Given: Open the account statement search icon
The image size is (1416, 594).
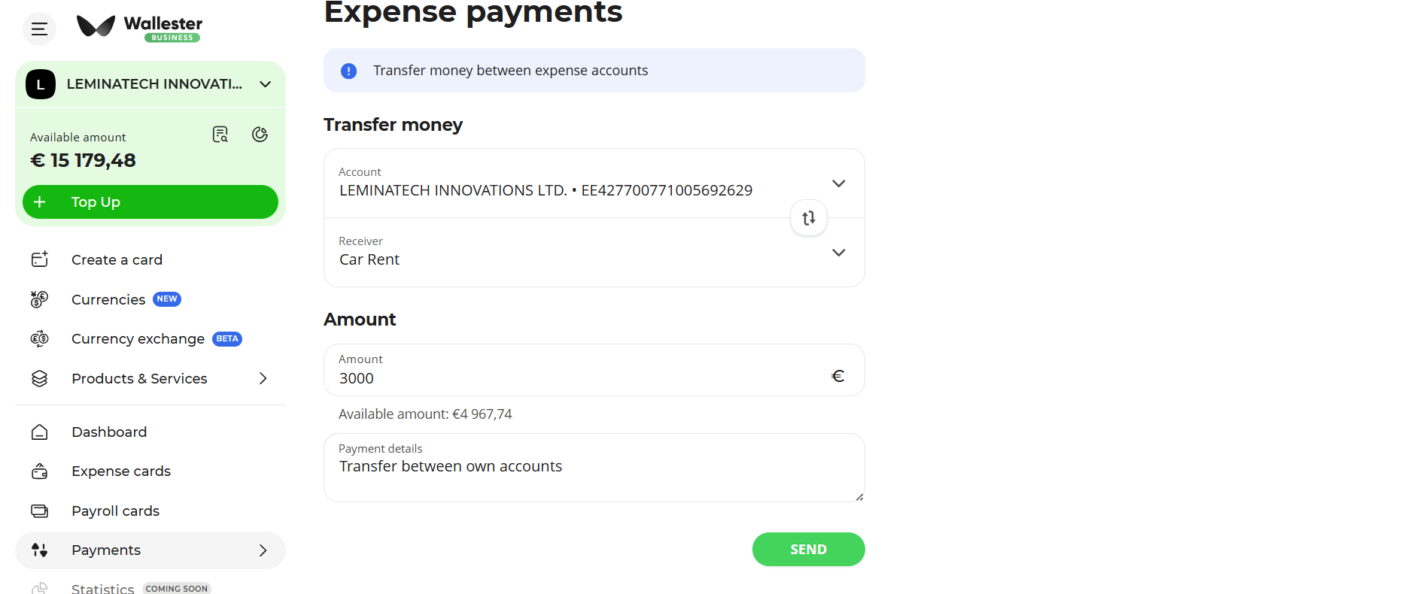Looking at the screenshot, I should (x=220, y=135).
